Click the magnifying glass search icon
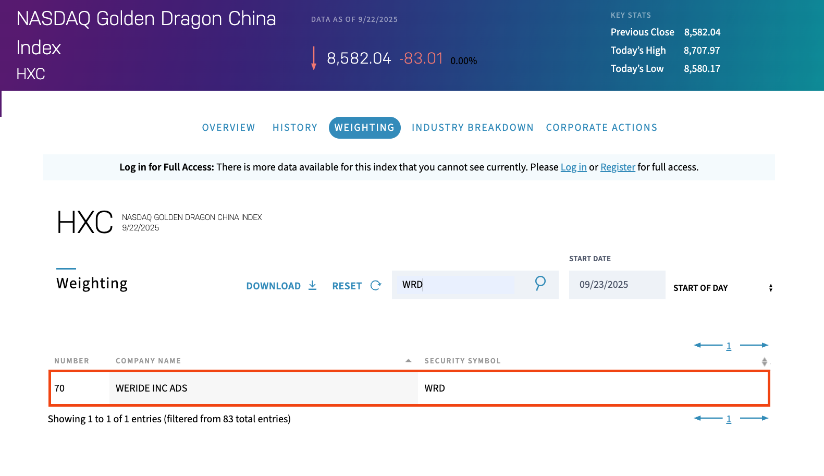The image size is (824, 476). click(x=540, y=283)
